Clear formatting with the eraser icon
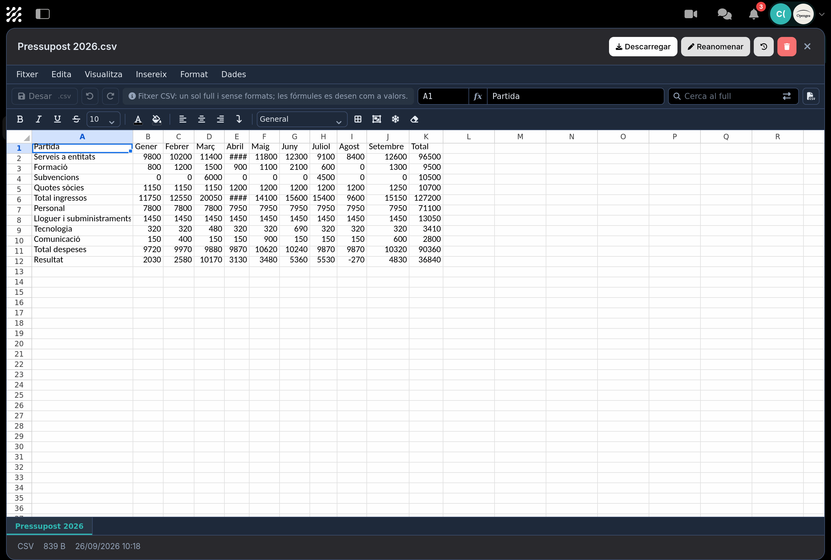Image resolution: width=831 pixels, height=560 pixels. [x=414, y=119]
